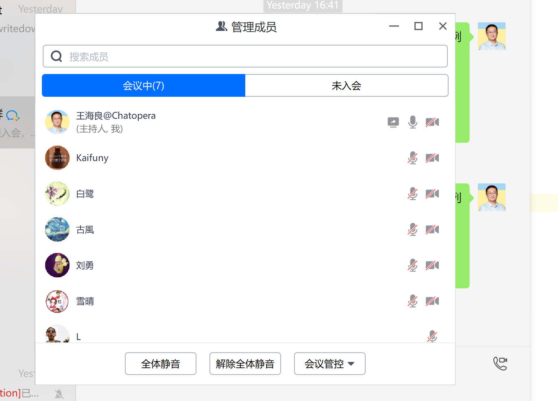The width and height of the screenshot is (558, 401).
Task: Turn on 古風's camera
Action: point(432,229)
